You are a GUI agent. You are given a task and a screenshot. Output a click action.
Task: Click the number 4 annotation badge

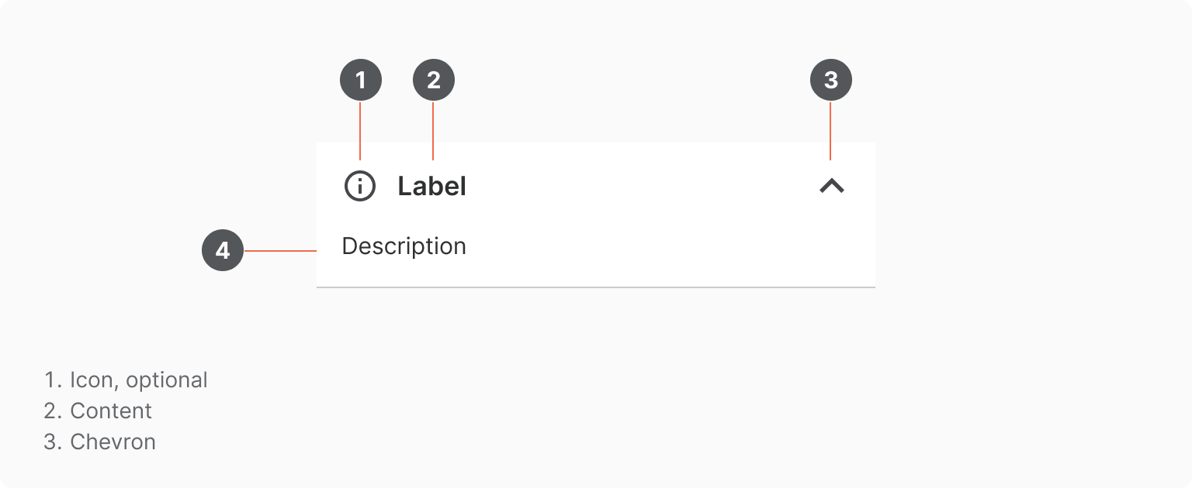pyautogui.click(x=223, y=250)
